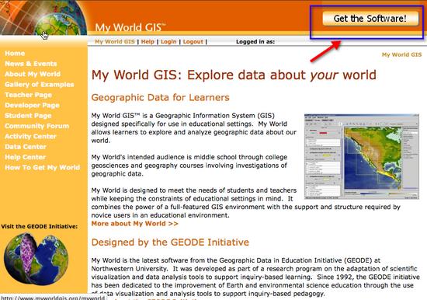
Task: Navigate to Developer Page
Action: (32, 105)
